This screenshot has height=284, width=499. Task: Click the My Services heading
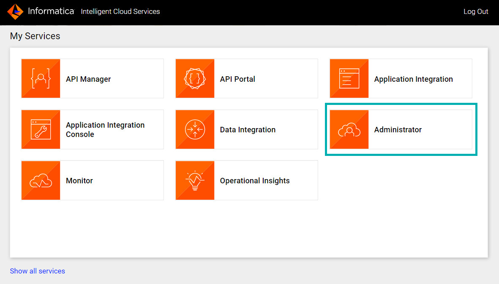pyautogui.click(x=35, y=36)
